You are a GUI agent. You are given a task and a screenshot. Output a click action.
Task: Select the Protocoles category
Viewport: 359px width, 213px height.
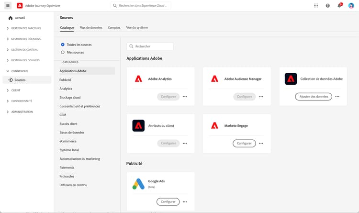(67, 176)
